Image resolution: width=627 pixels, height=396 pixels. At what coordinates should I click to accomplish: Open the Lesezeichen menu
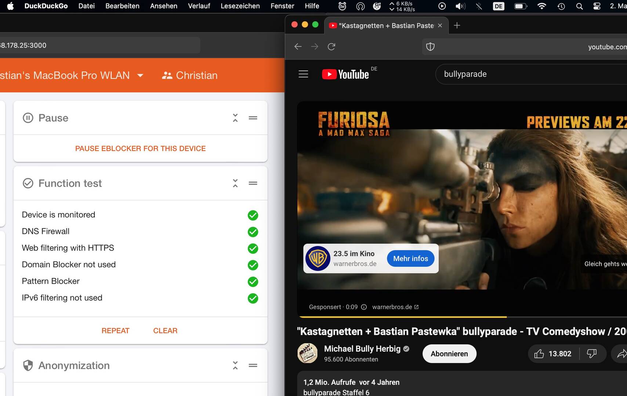click(x=240, y=6)
